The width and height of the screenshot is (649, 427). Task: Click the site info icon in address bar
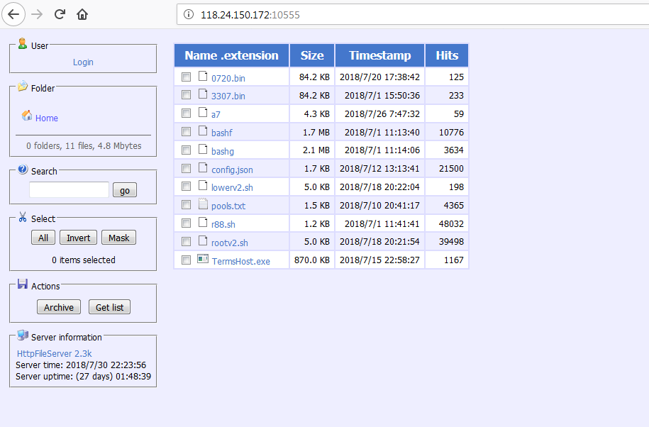[x=189, y=14]
